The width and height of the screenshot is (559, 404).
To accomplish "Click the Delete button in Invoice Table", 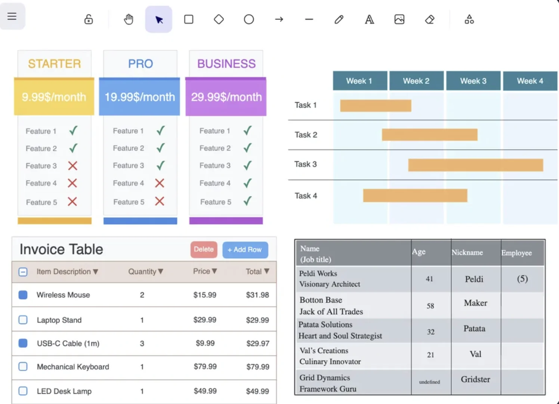I will pyautogui.click(x=204, y=250).
